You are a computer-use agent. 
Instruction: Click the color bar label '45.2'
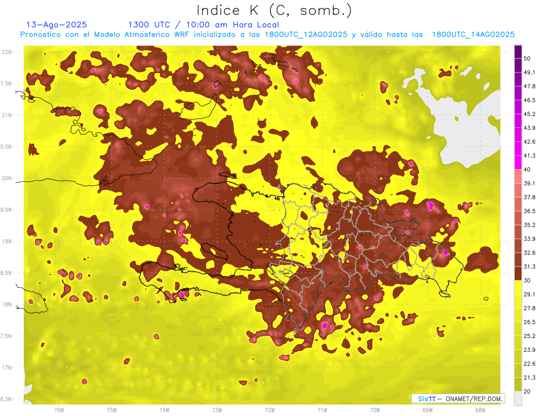530,114
